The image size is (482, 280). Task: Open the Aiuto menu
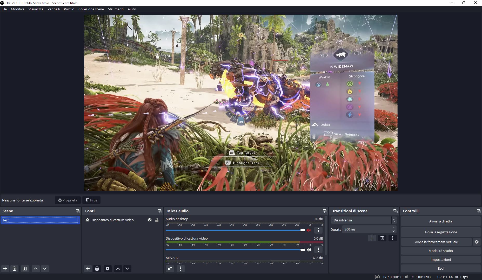click(132, 9)
